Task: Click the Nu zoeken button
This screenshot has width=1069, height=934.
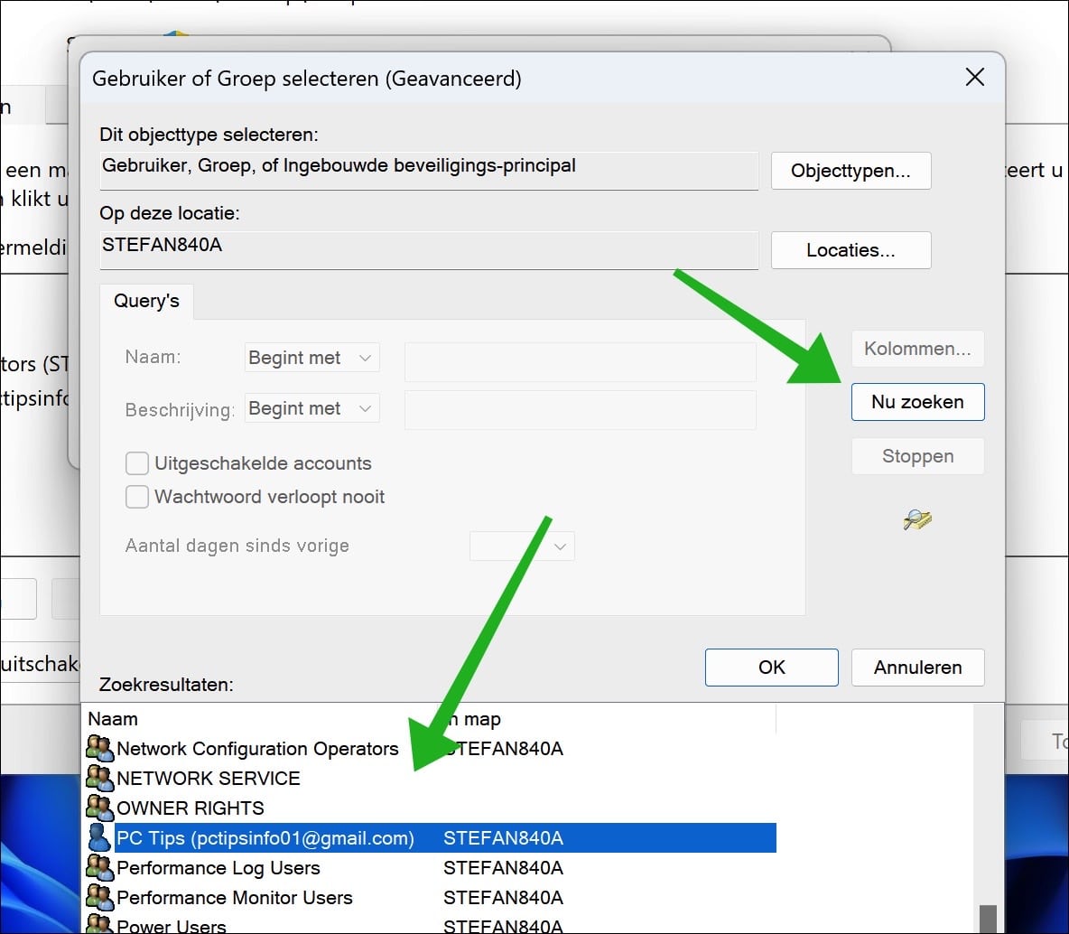Action: (917, 402)
